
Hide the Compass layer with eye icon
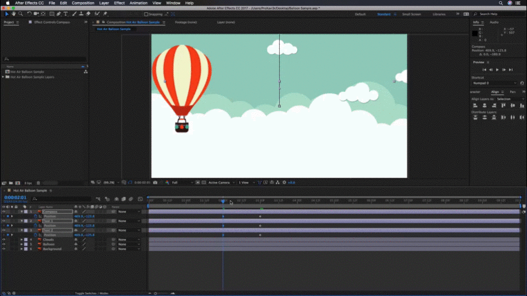point(4,212)
